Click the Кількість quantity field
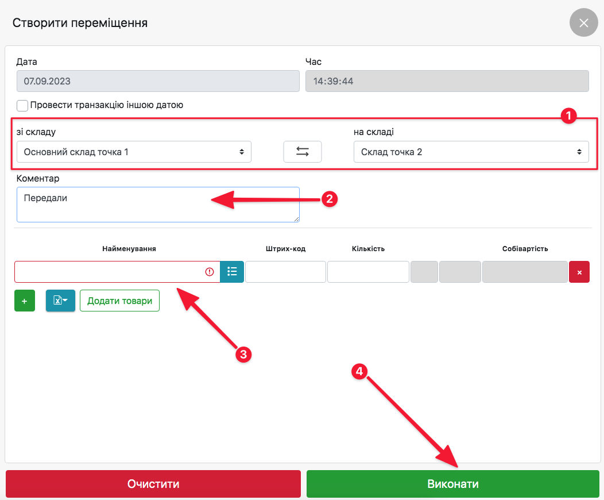Screen dimensions: 604x500 [368, 272]
